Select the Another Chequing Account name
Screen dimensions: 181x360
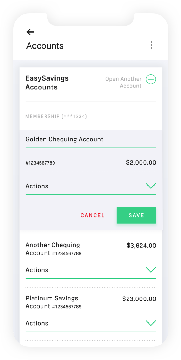[x=53, y=249]
